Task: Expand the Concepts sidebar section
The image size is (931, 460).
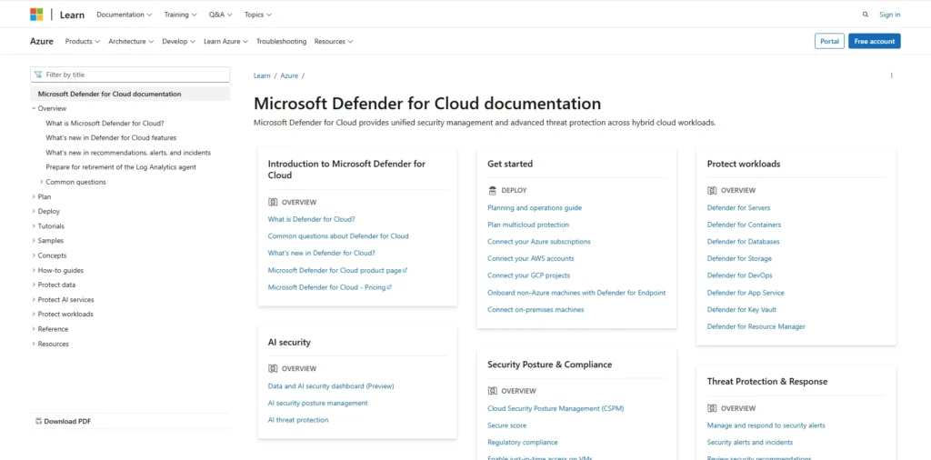Action: (34, 255)
